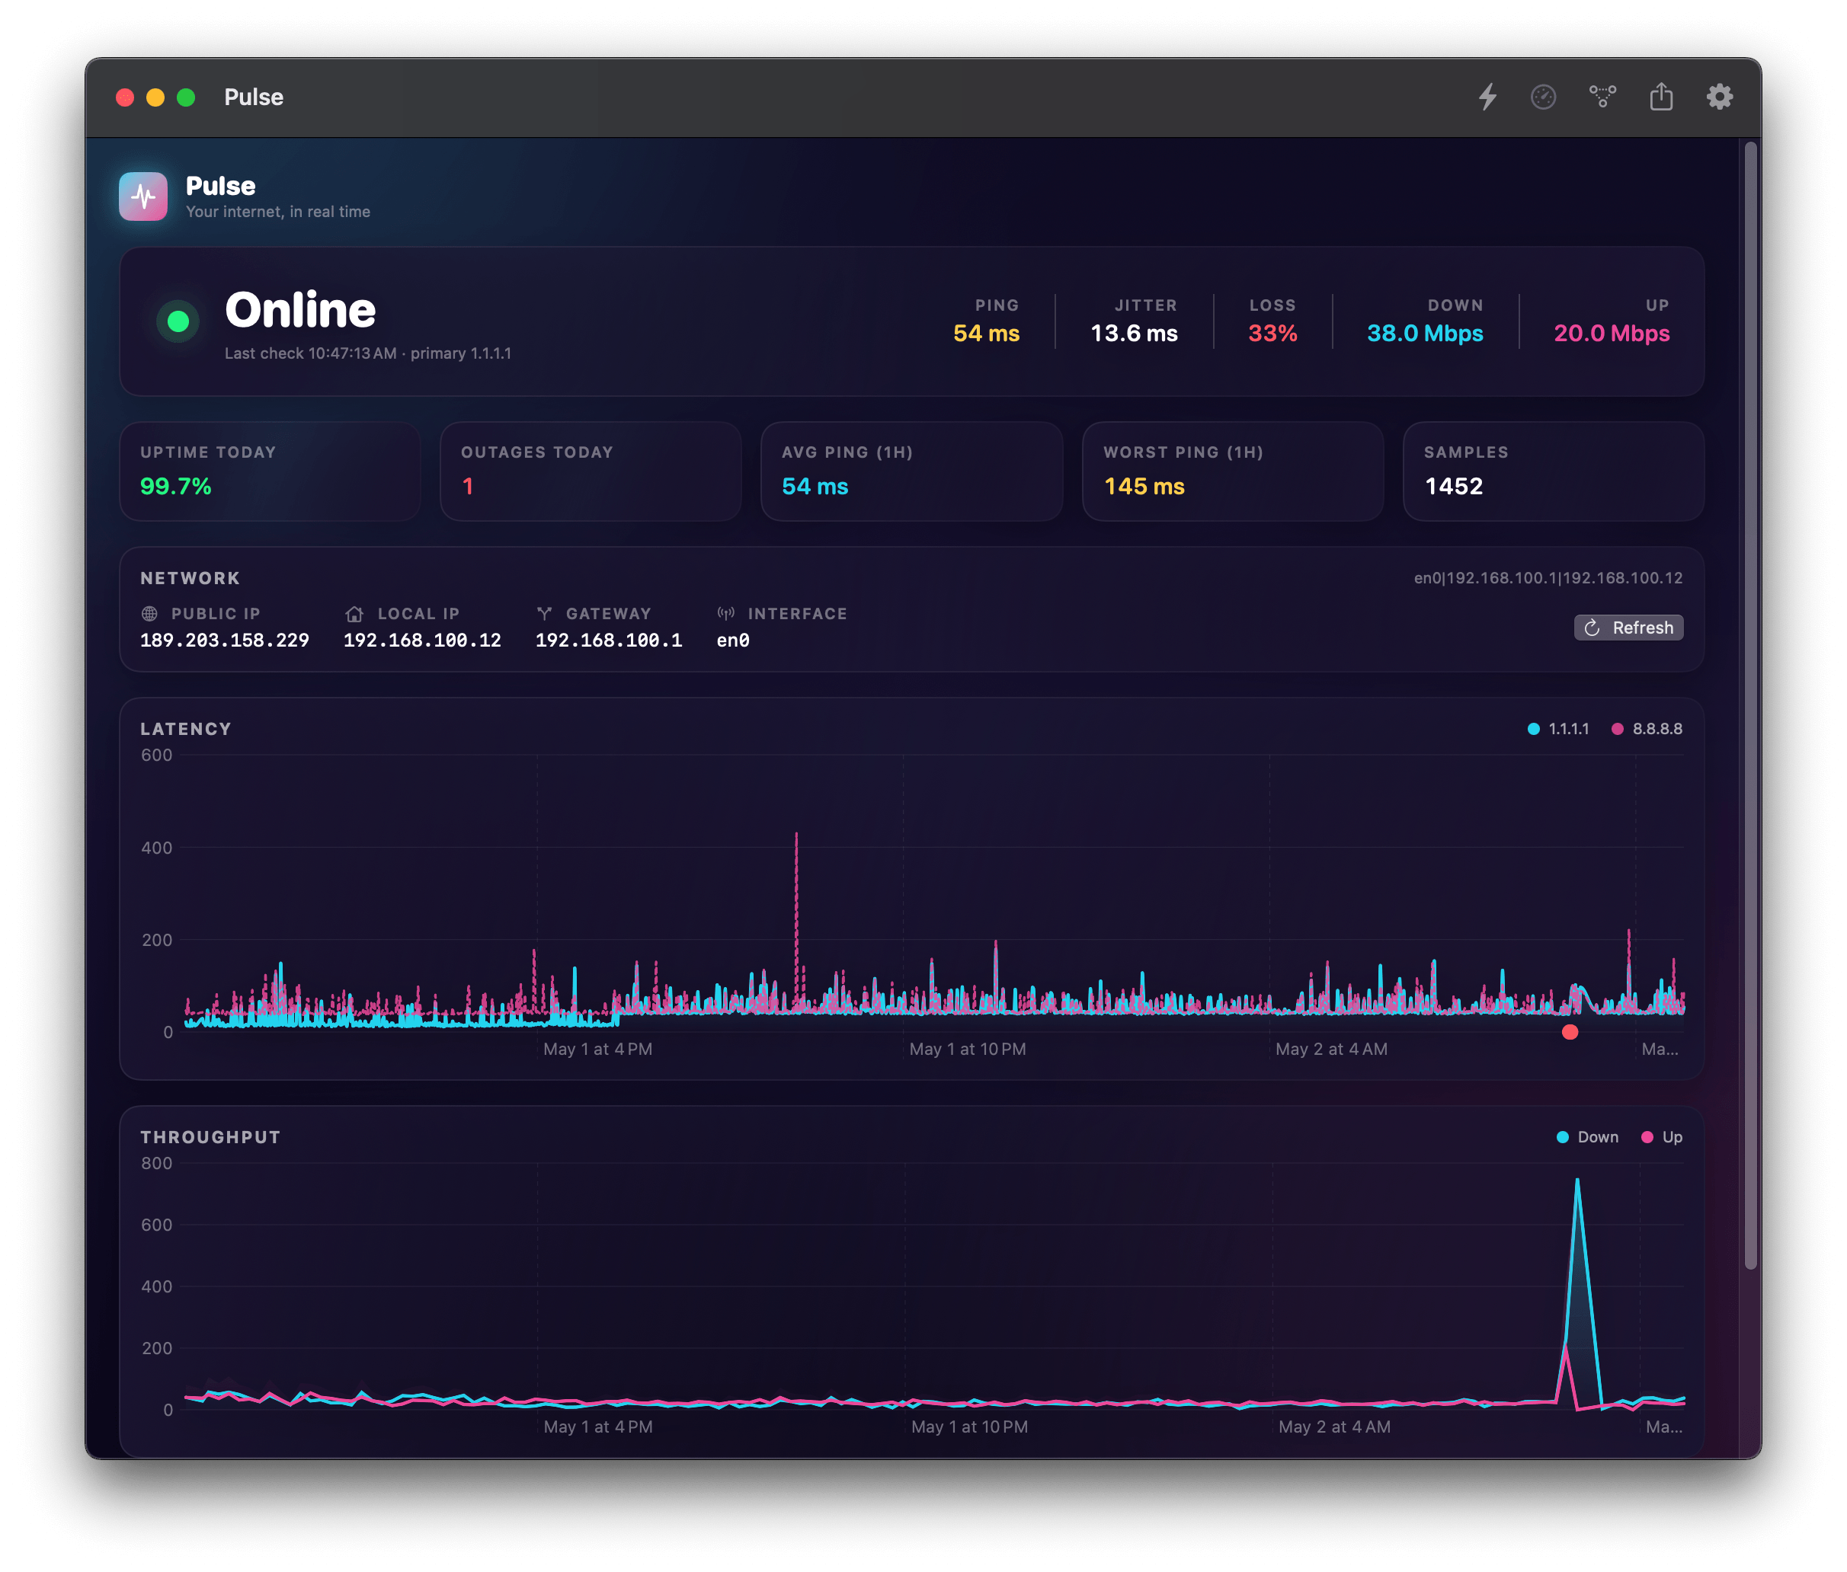The height and width of the screenshot is (1572, 1847).
Task: Click the Outages Today card
Action: [x=591, y=471]
